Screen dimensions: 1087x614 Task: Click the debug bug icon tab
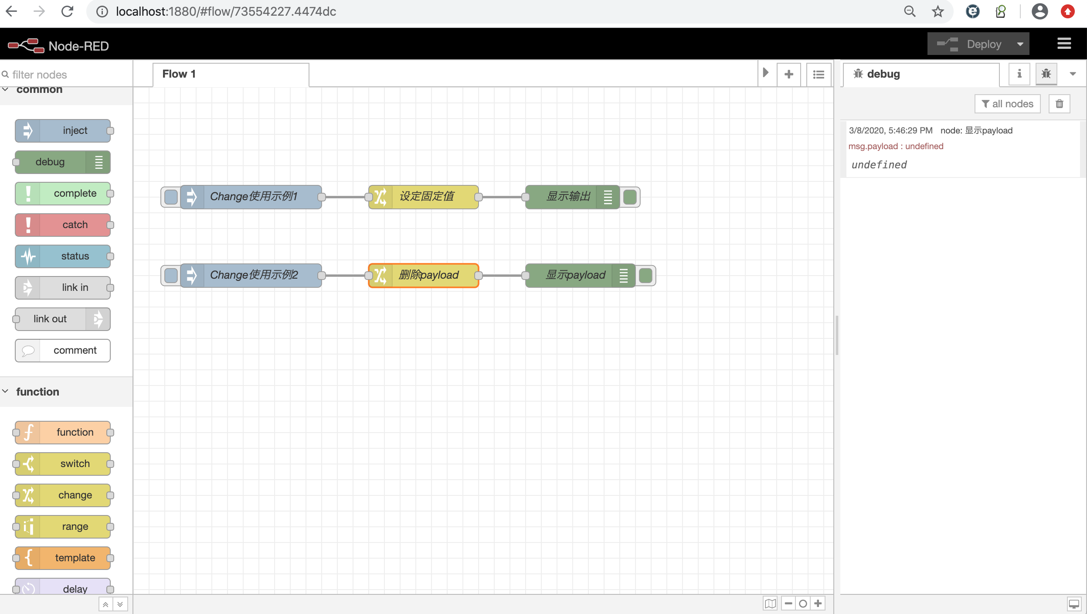pyautogui.click(x=1046, y=74)
